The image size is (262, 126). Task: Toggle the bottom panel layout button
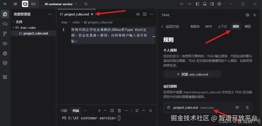click(x=205, y=4)
